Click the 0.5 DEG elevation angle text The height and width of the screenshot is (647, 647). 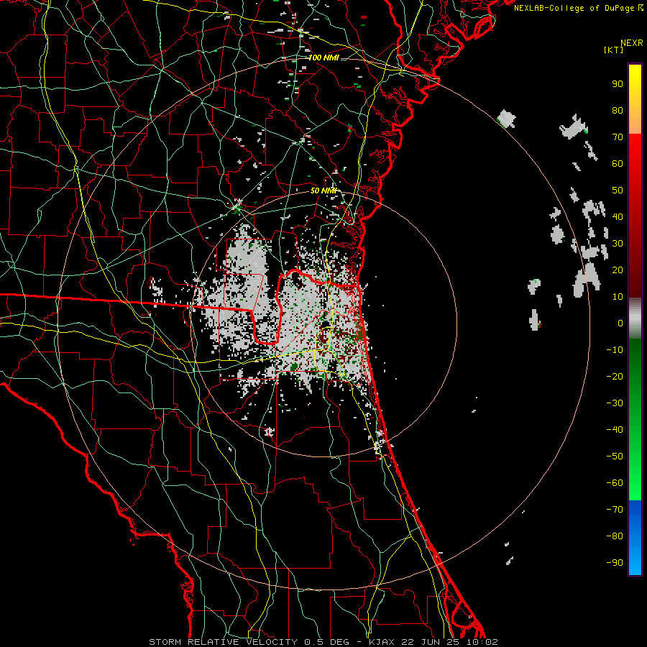point(327,642)
